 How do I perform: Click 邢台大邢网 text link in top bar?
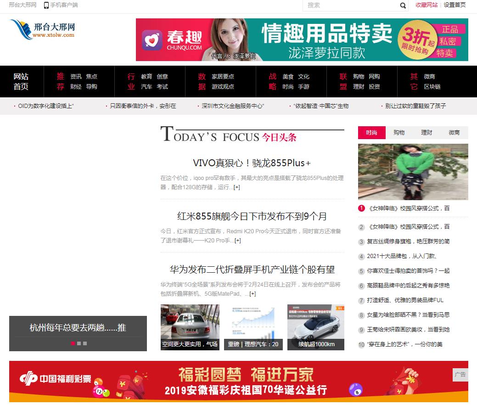tap(22, 5)
